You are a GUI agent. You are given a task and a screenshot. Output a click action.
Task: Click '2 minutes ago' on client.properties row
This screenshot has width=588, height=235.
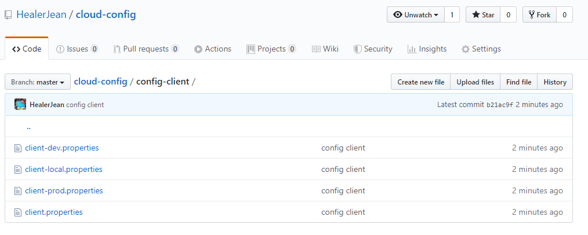coord(538,212)
